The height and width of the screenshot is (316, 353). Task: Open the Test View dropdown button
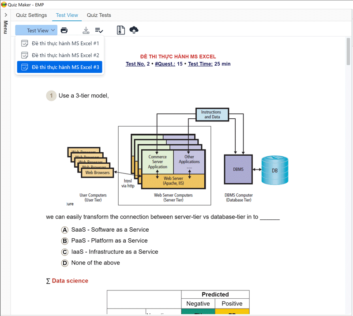point(37,30)
